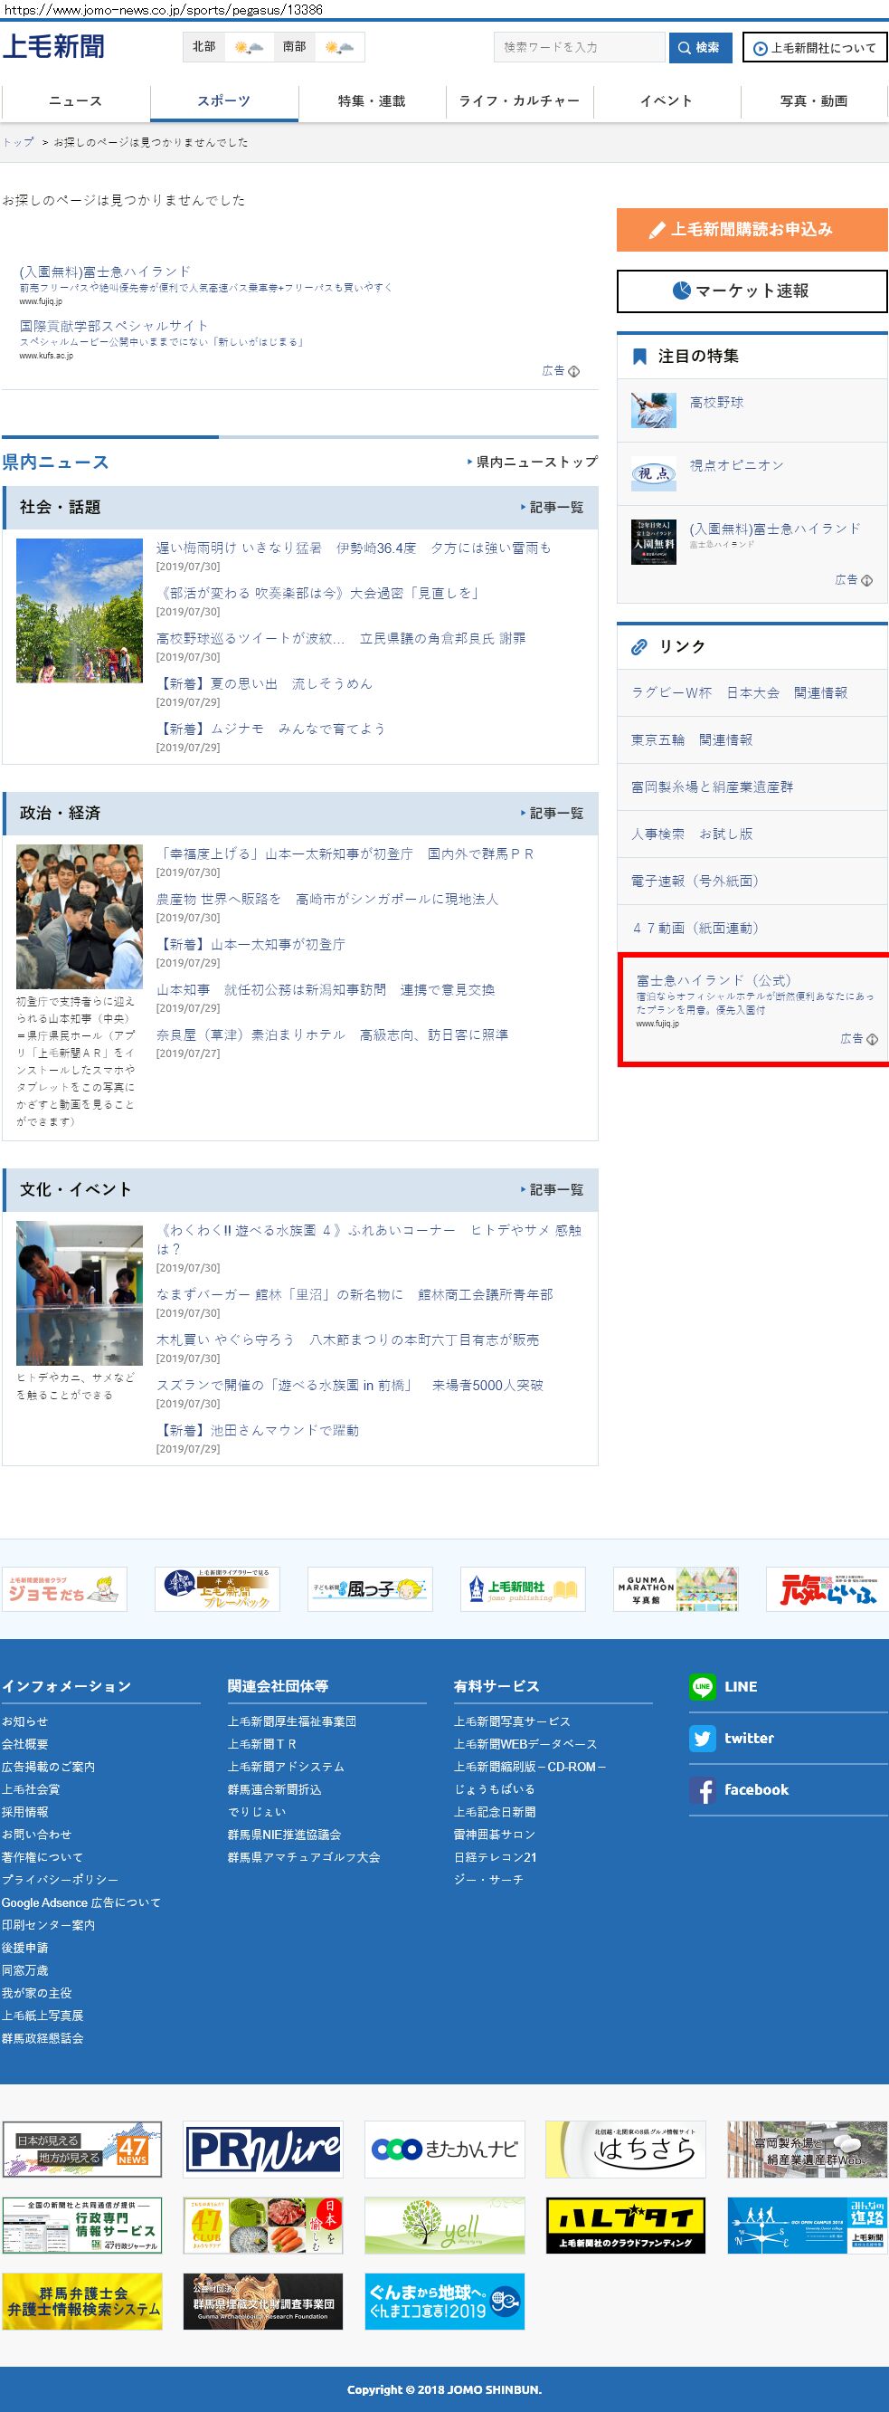Click the 広告 info icon in sidebar ad
The image size is (889, 2412).
(871, 1038)
